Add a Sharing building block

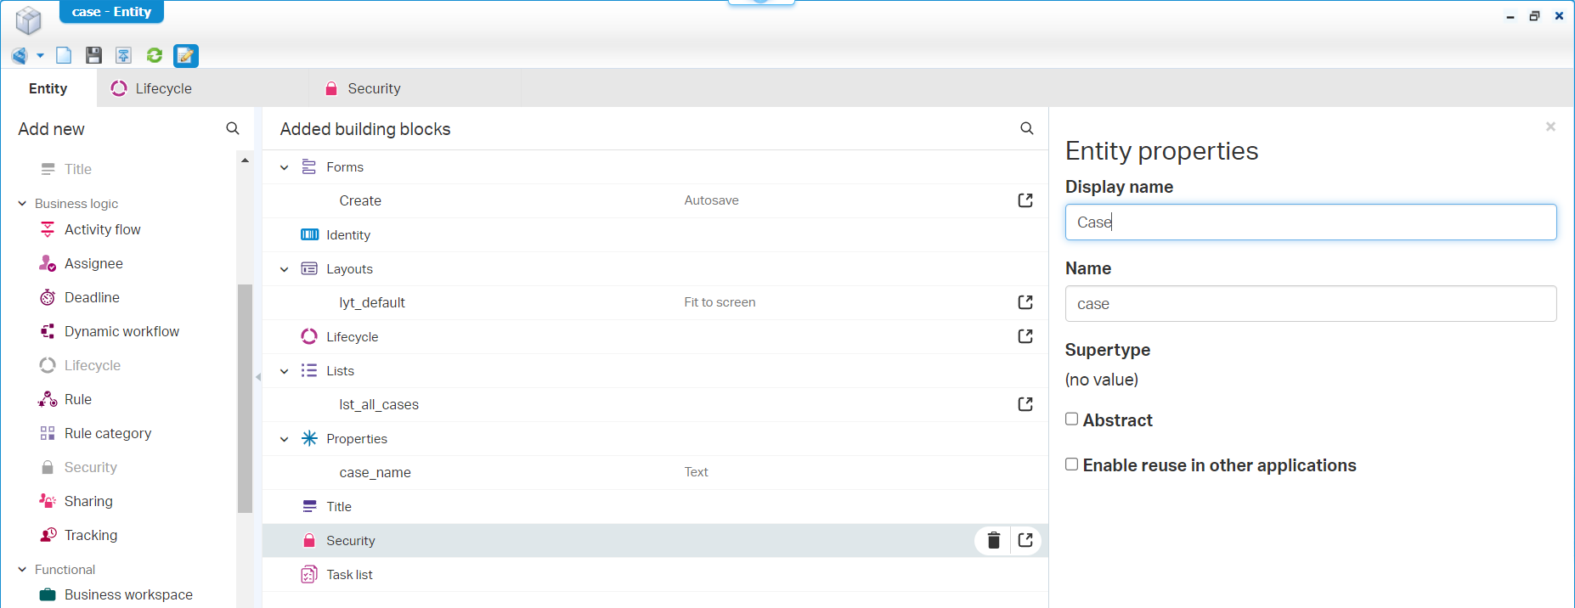(88, 501)
